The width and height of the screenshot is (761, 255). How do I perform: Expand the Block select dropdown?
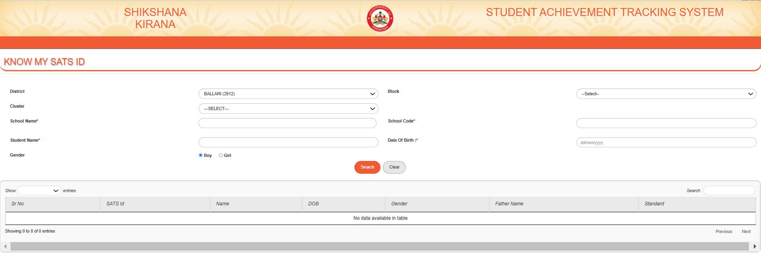pos(666,94)
